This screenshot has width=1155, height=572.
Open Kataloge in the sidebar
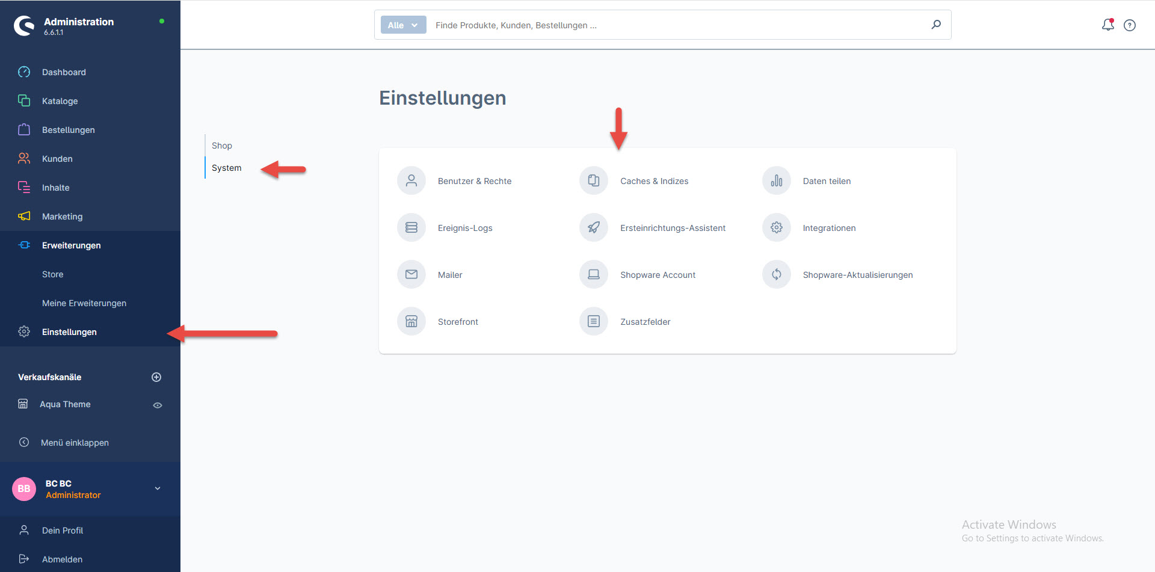60,101
